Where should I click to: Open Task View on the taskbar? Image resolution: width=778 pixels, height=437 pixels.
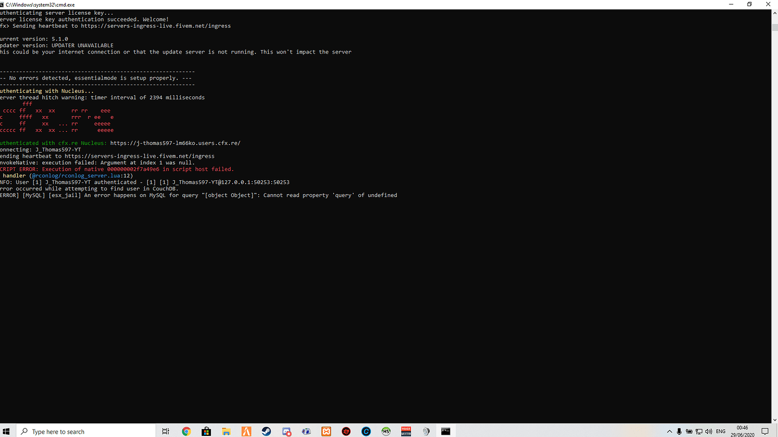(x=165, y=431)
